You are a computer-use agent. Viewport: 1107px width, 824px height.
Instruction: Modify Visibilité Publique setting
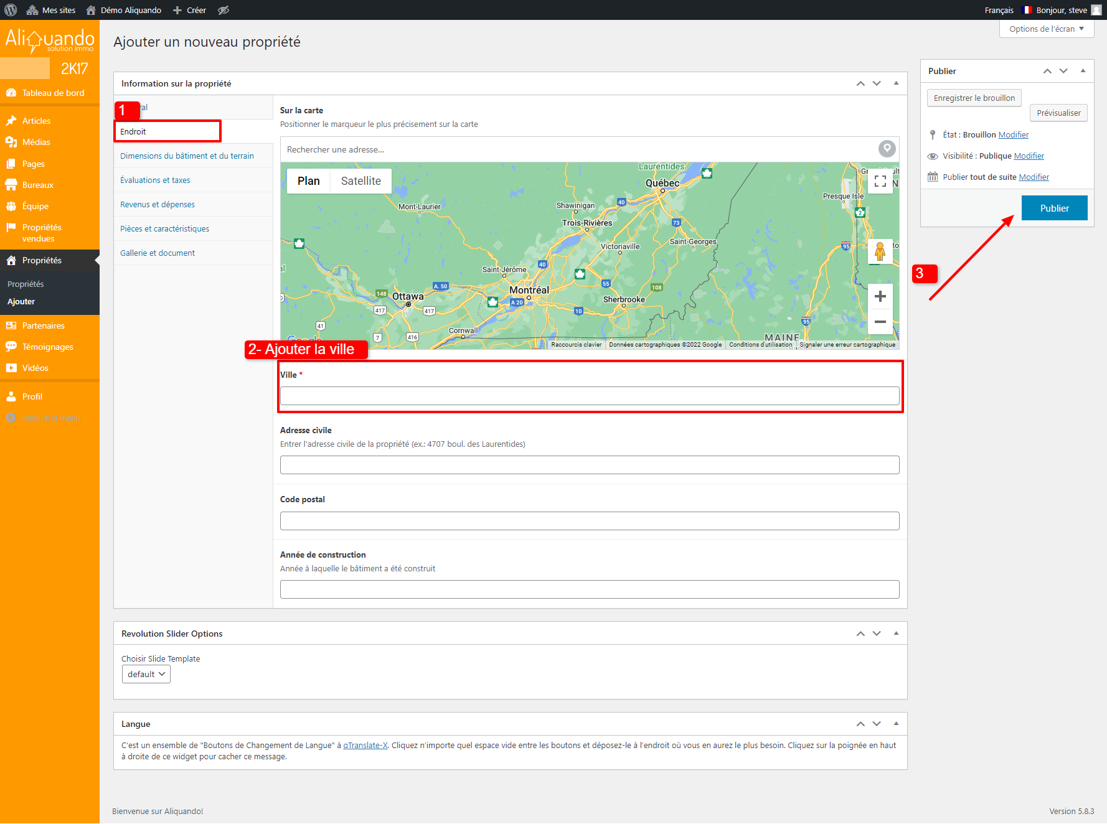[1029, 156]
